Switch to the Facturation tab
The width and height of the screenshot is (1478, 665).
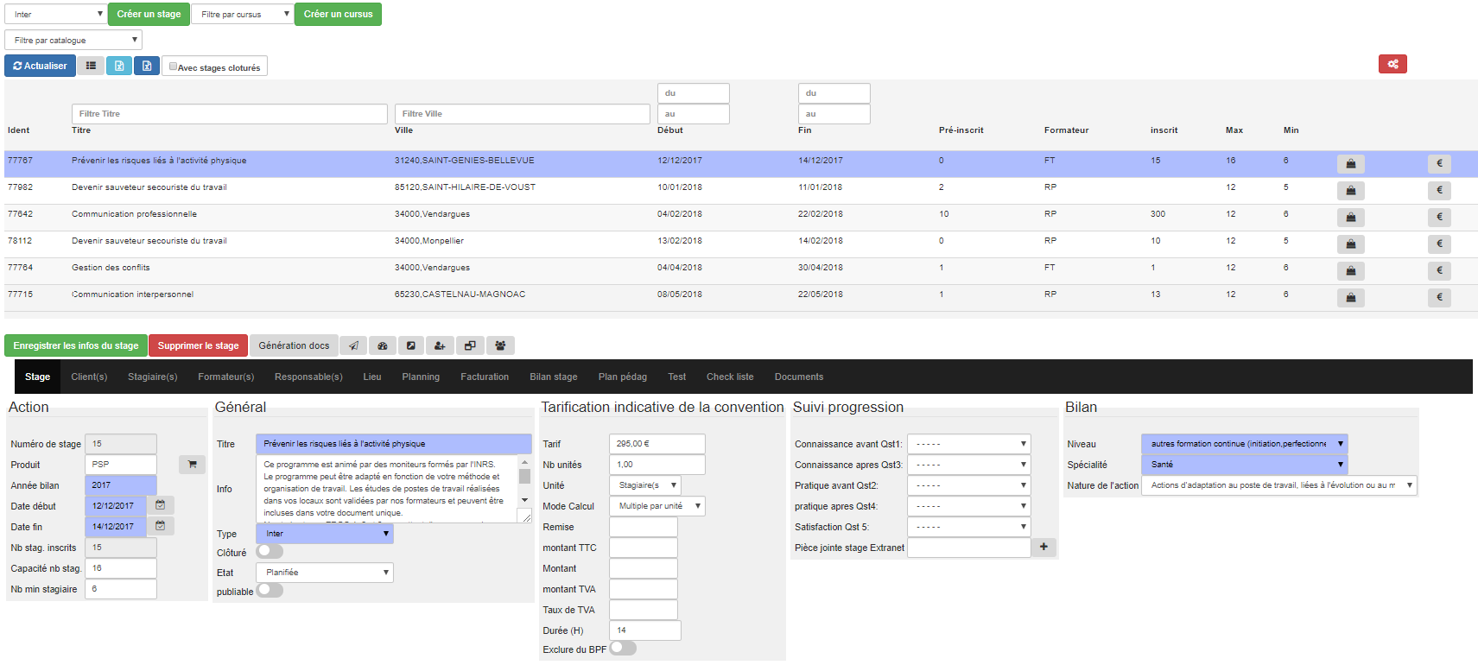pyautogui.click(x=485, y=377)
